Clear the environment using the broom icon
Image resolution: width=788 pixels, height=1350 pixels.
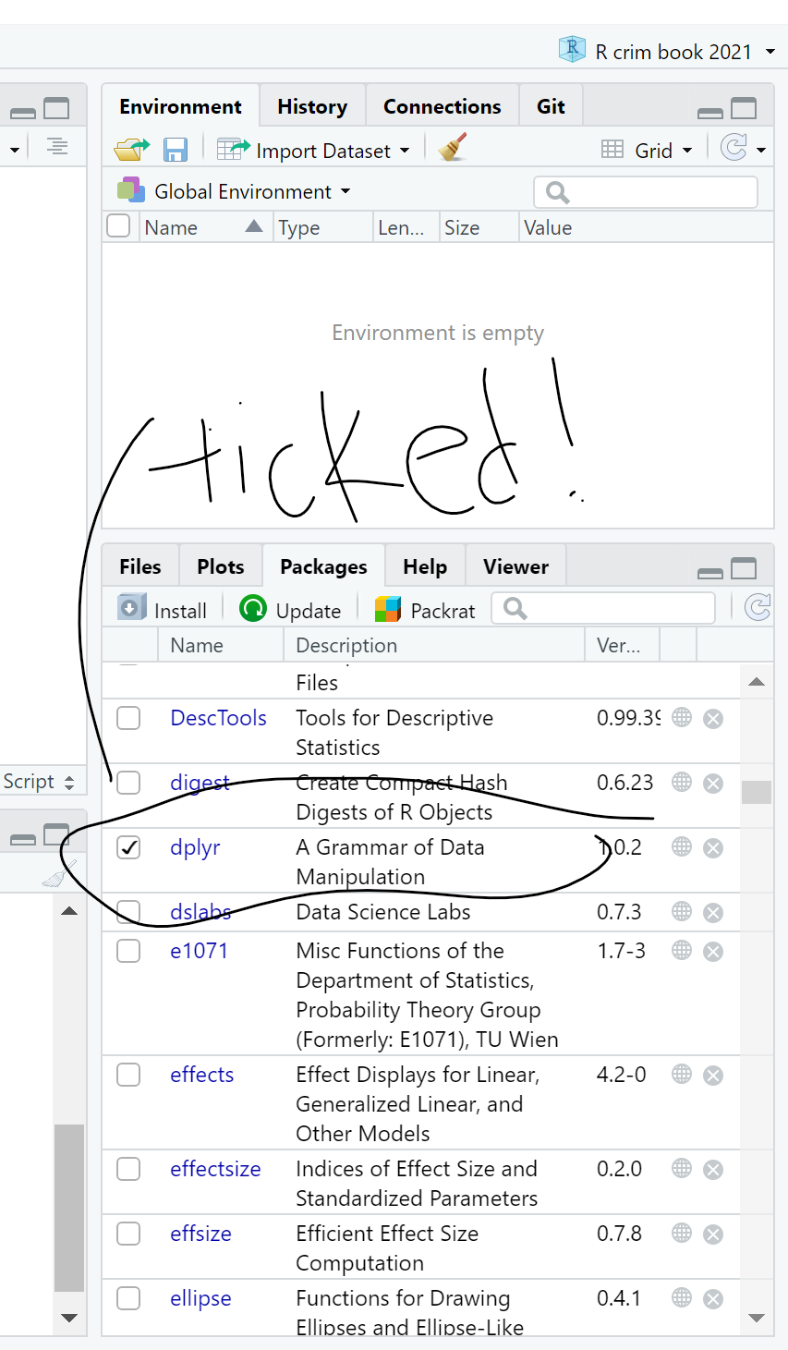(452, 148)
